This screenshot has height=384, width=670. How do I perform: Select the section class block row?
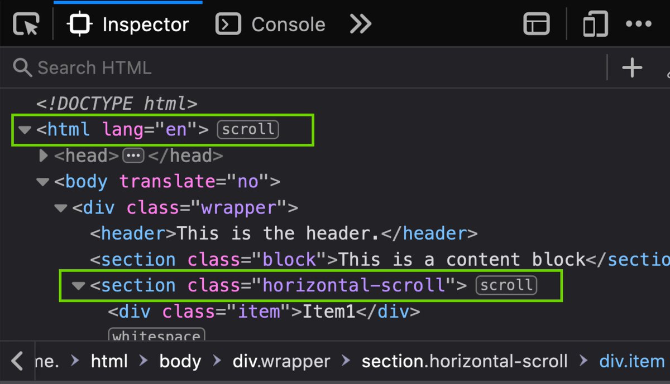380,260
